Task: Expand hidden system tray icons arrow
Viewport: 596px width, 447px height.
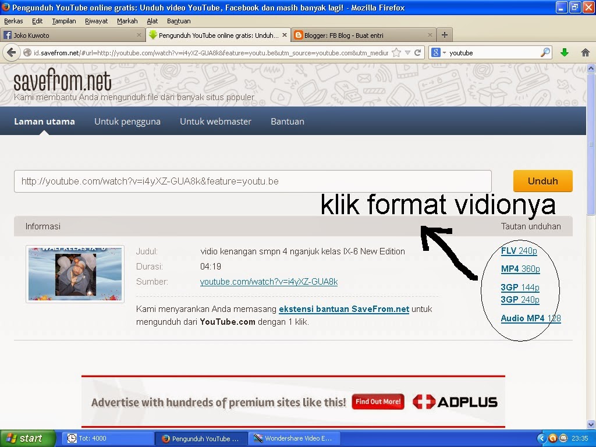Action: [542, 438]
